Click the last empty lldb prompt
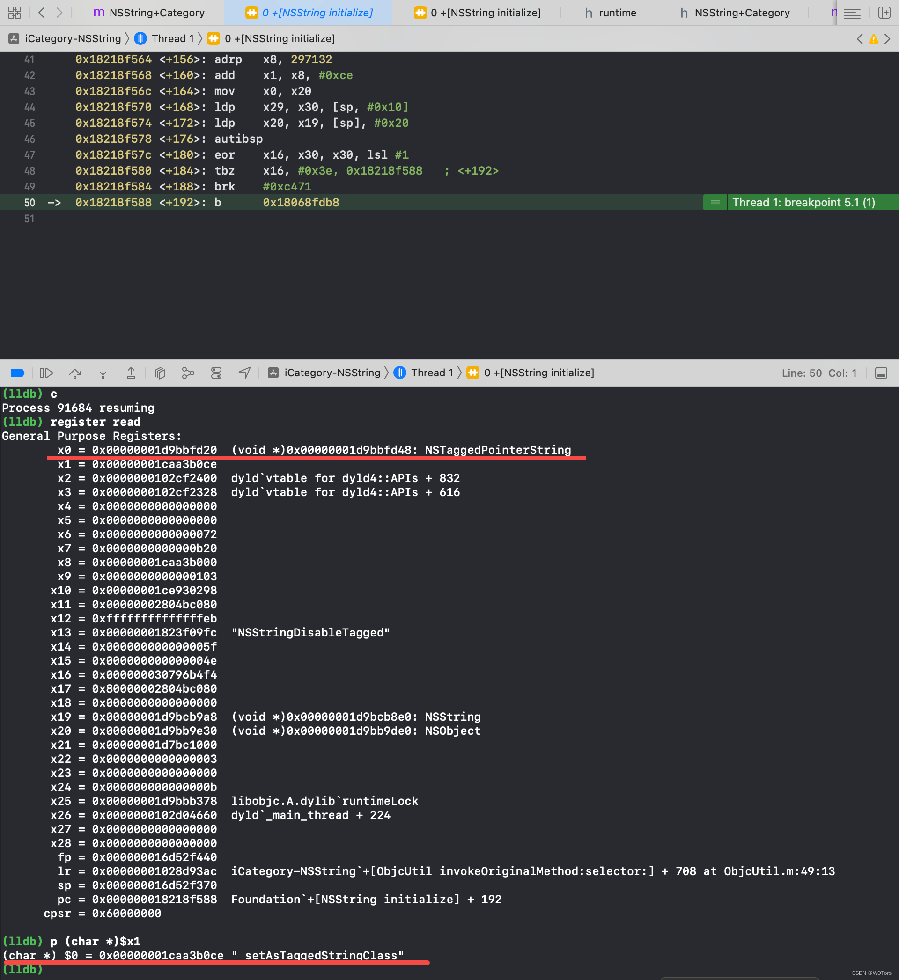This screenshot has width=899, height=980. pos(22,969)
